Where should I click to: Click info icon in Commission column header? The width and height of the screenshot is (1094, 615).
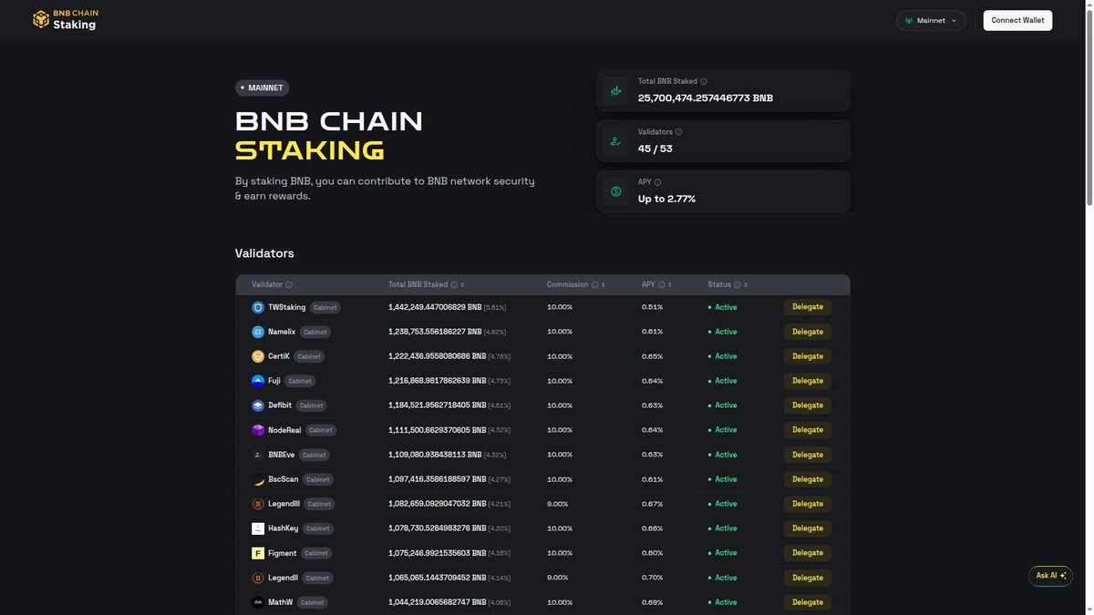click(594, 285)
